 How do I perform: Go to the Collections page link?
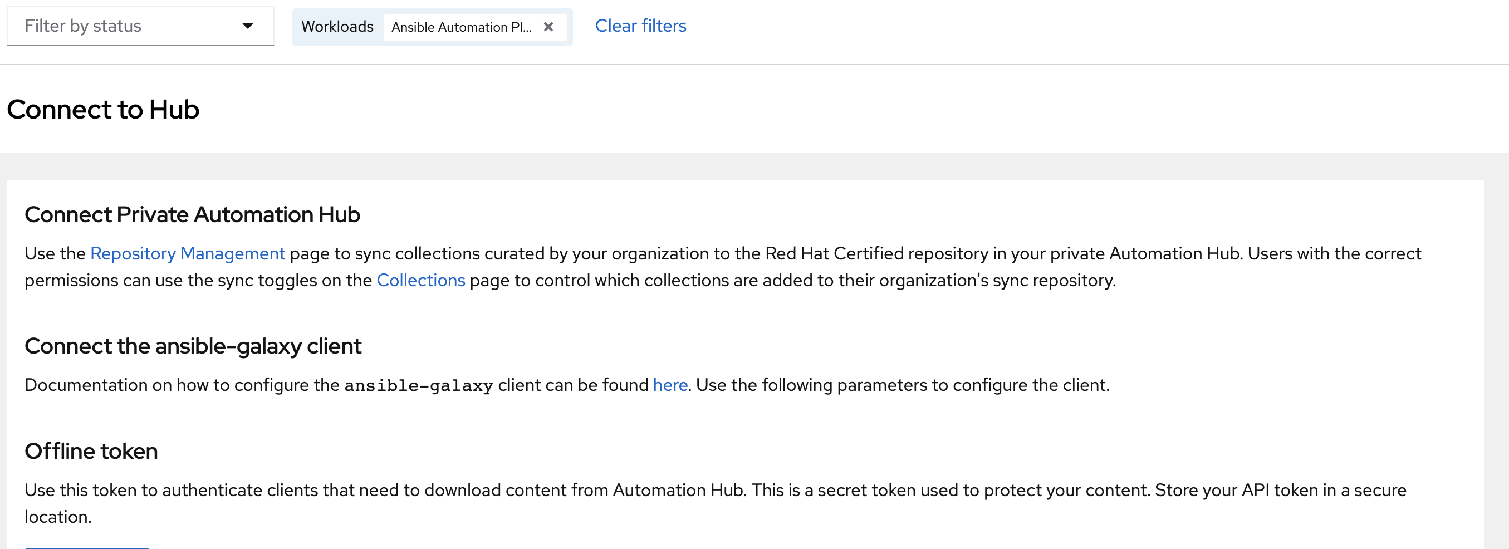click(420, 280)
